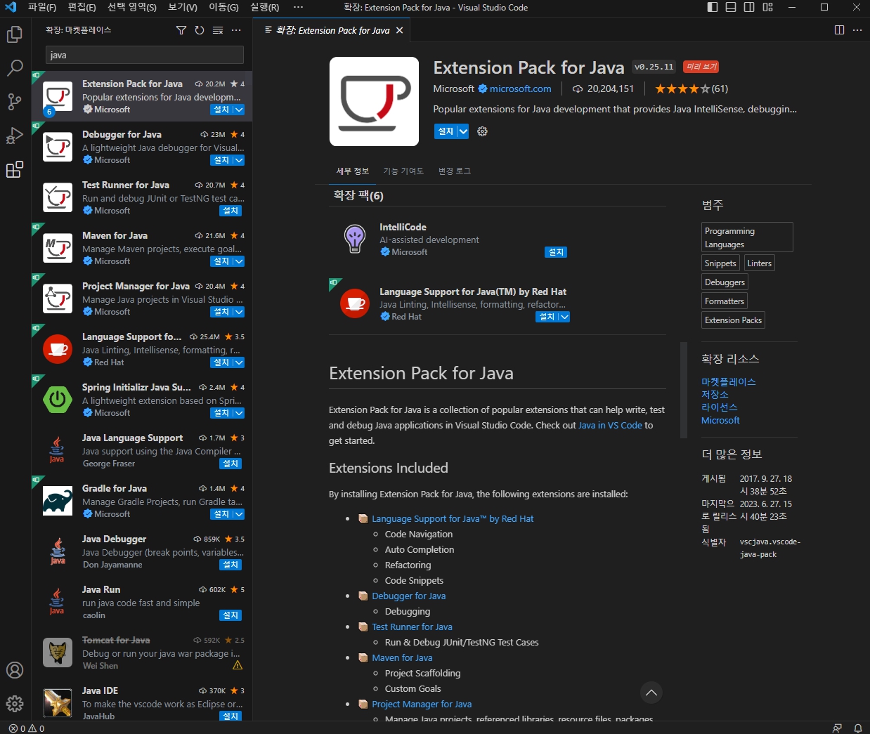Click the Debuggers category tag
Viewport: 870px width, 734px height.
point(725,282)
